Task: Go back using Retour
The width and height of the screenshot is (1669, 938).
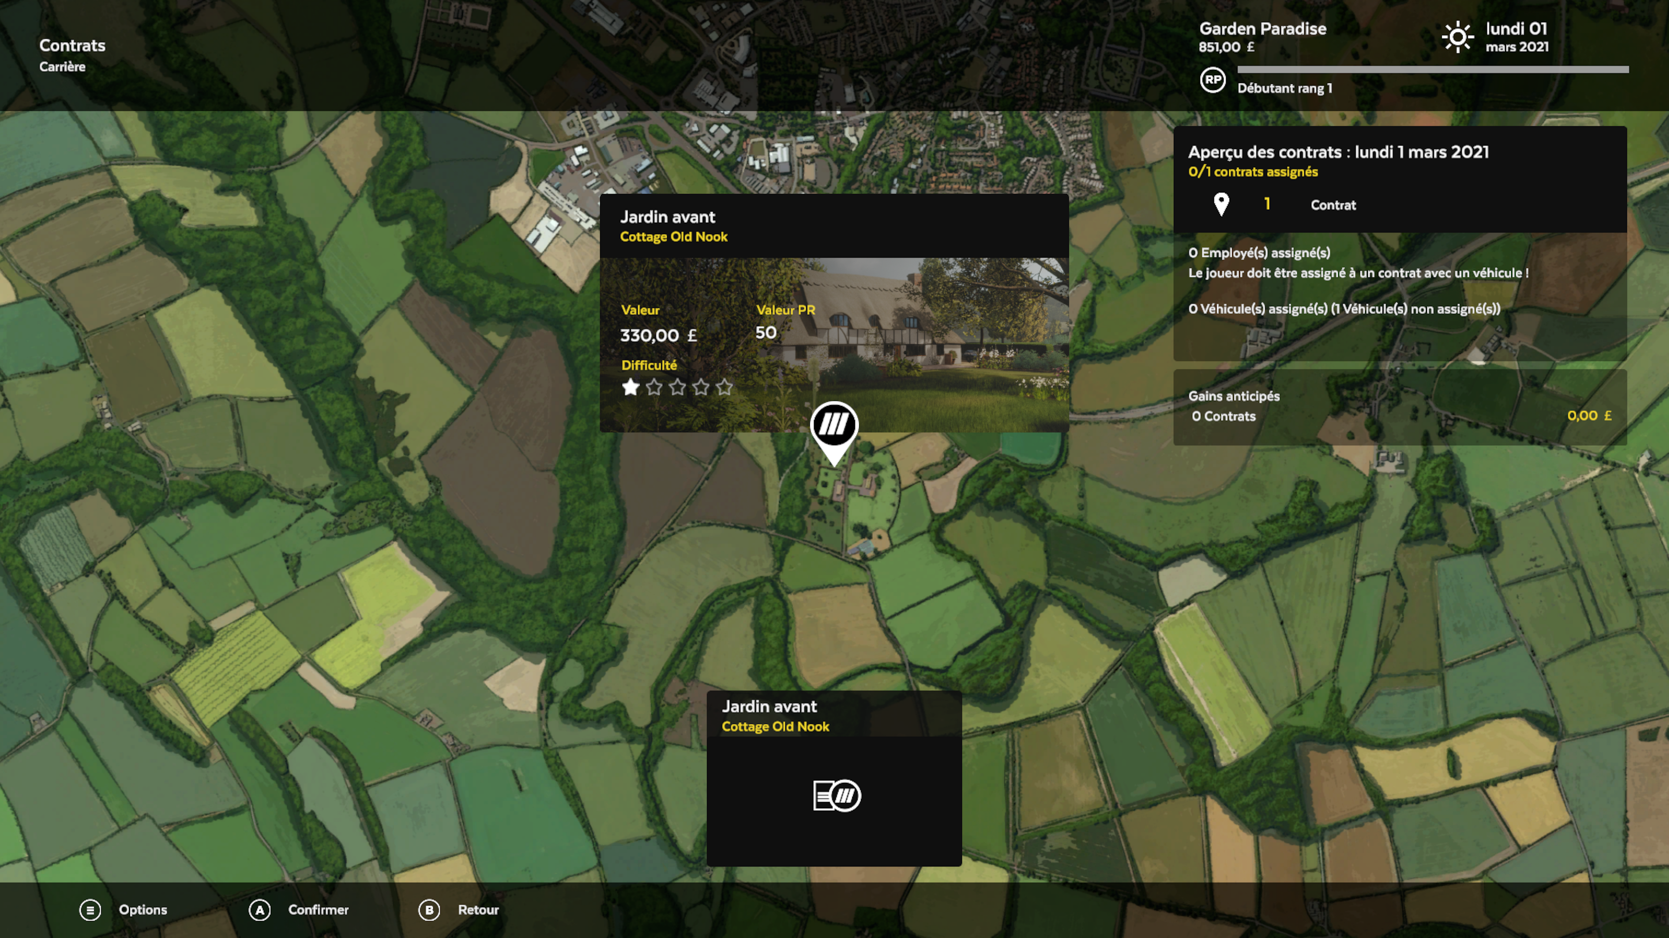Action: click(478, 909)
